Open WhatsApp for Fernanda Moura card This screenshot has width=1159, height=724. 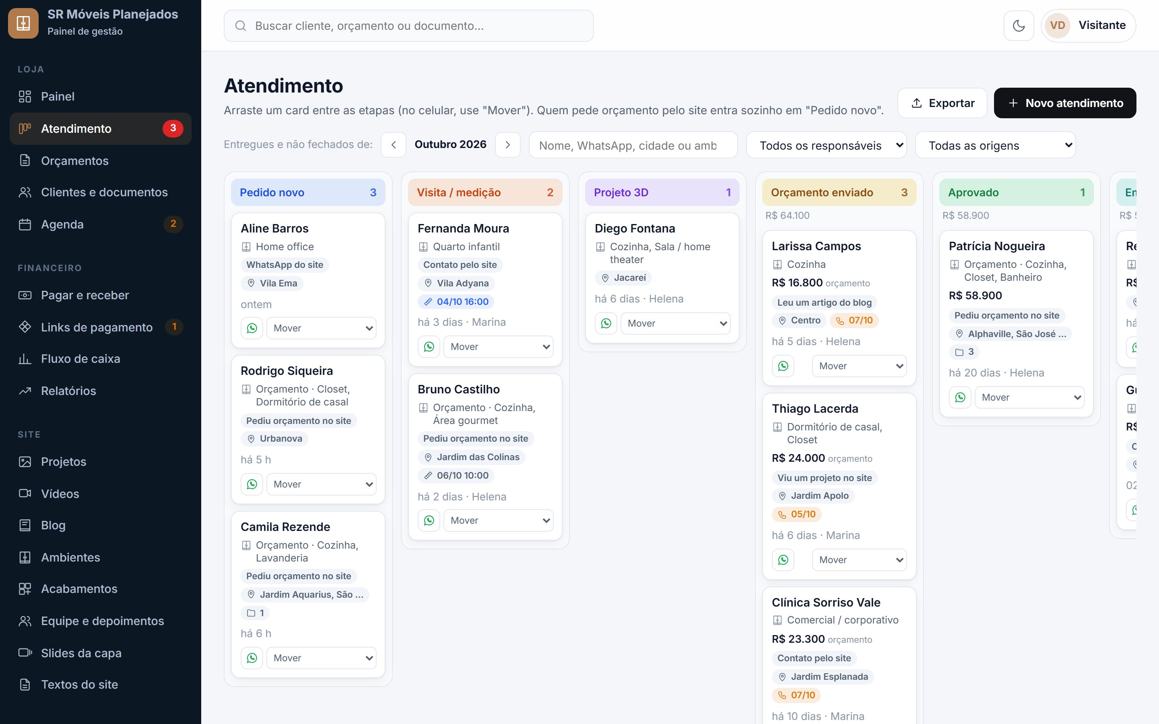(429, 347)
